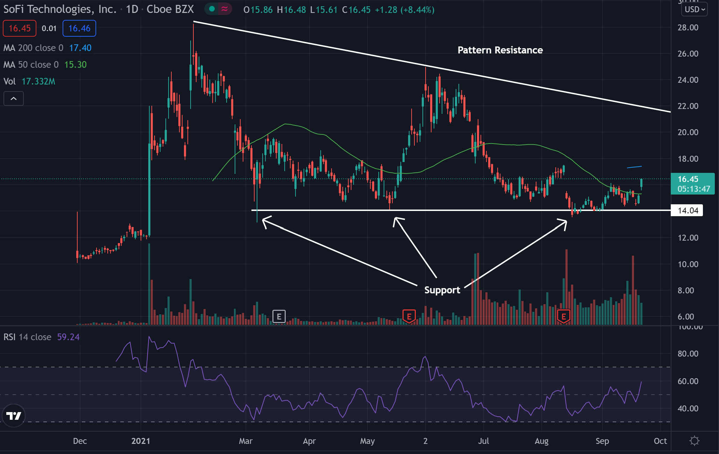This screenshot has height=454, width=719.
Task: Click the Jul label on time axis
Action: (483, 441)
